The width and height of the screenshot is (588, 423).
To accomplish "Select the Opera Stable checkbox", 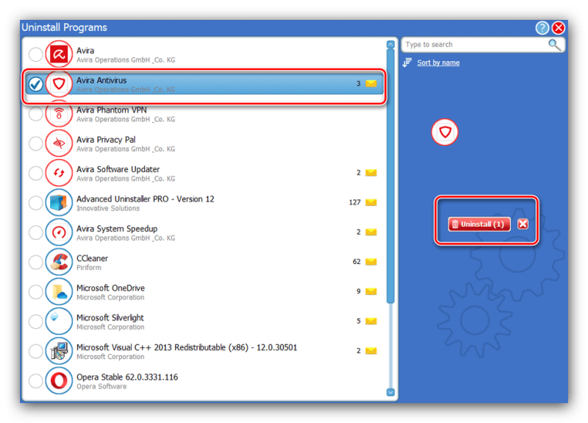I will 35,380.
